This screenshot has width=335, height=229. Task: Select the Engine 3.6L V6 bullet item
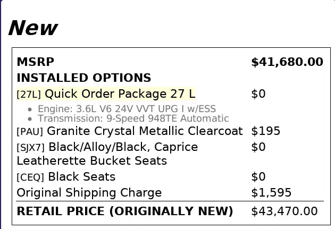click(127, 109)
